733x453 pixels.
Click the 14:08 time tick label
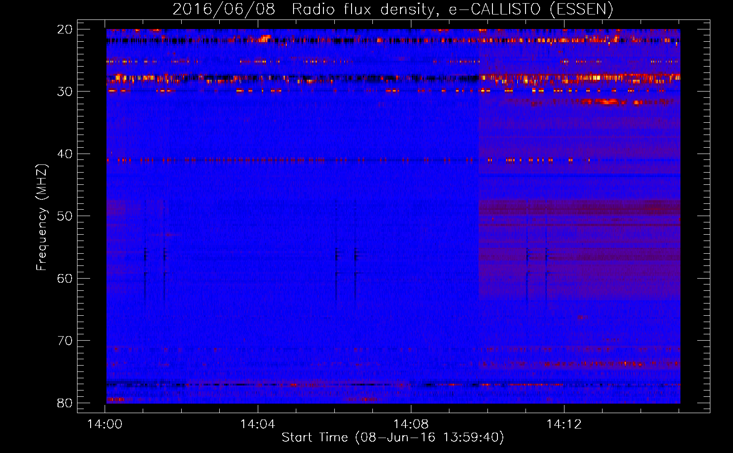pos(411,424)
